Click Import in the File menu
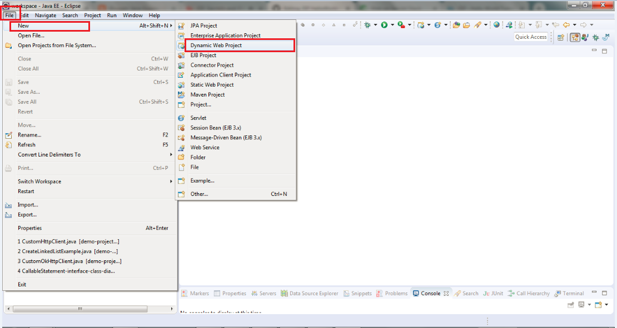The width and height of the screenshot is (617, 328). (89, 205)
